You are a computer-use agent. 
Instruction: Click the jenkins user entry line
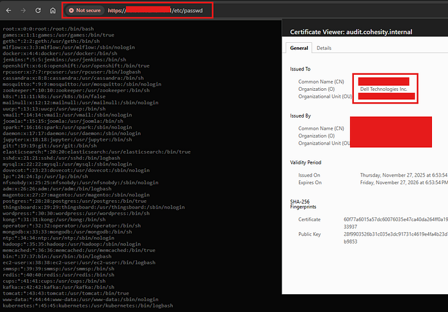click(x=64, y=59)
